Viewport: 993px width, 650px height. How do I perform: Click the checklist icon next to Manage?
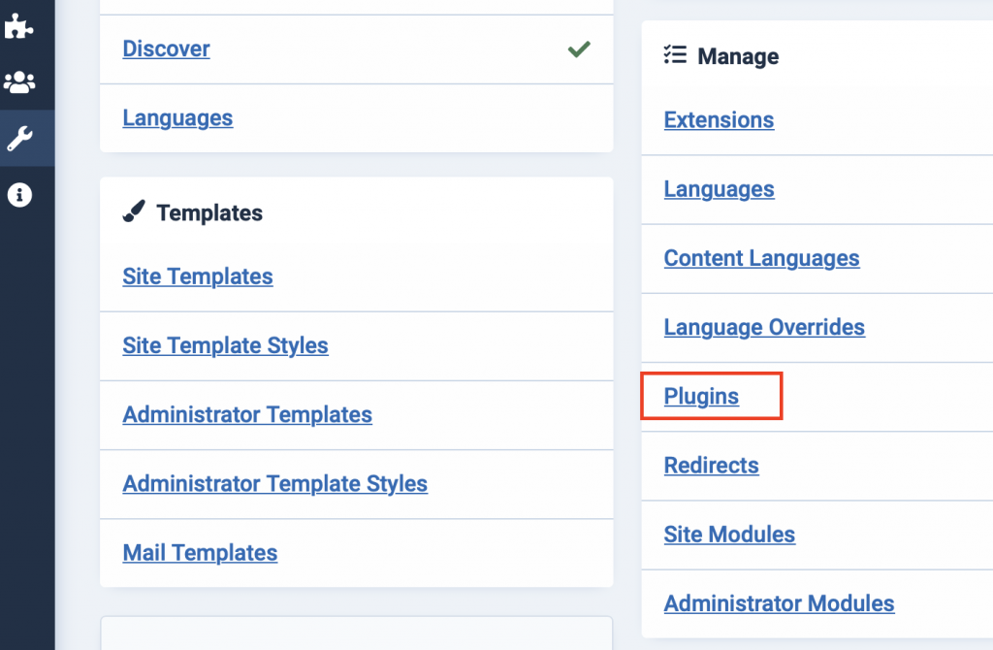(x=675, y=56)
